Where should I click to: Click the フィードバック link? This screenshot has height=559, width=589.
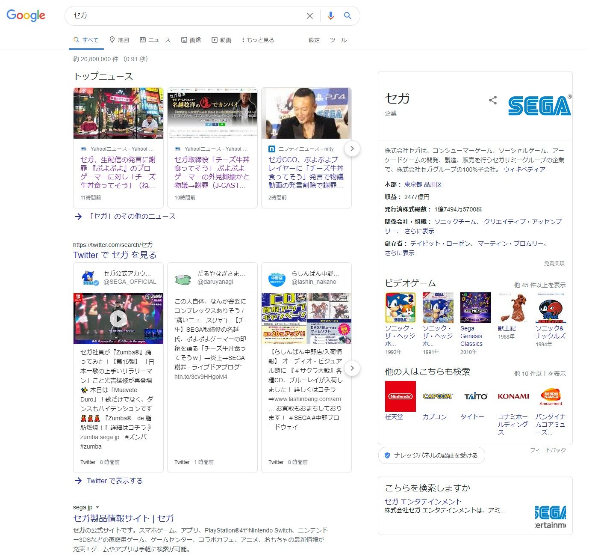coord(548,450)
